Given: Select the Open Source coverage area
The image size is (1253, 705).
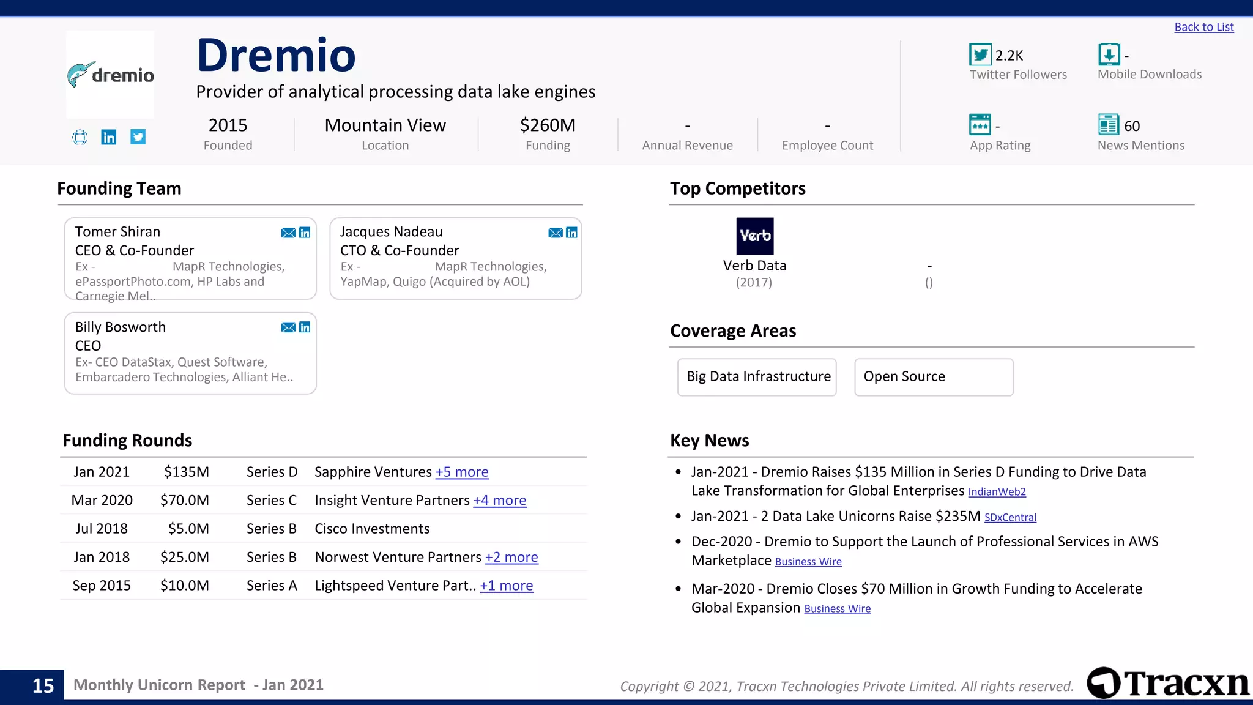Looking at the screenshot, I should 934,377.
